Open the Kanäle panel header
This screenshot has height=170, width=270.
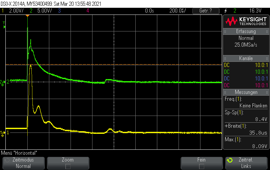[246, 58]
